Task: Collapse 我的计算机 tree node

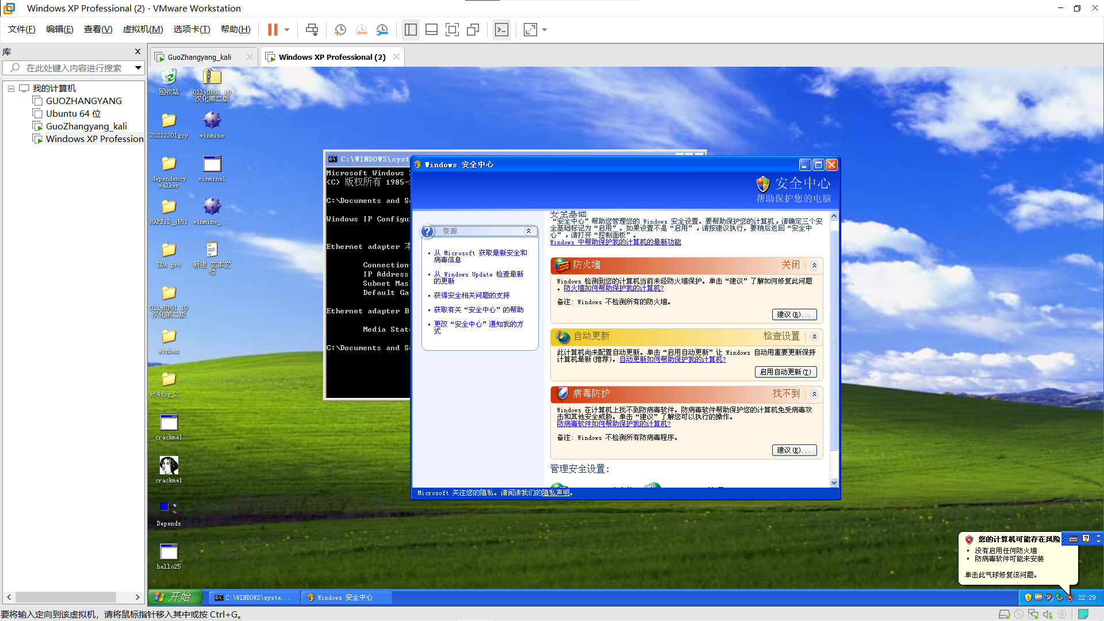Action: (x=11, y=89)
